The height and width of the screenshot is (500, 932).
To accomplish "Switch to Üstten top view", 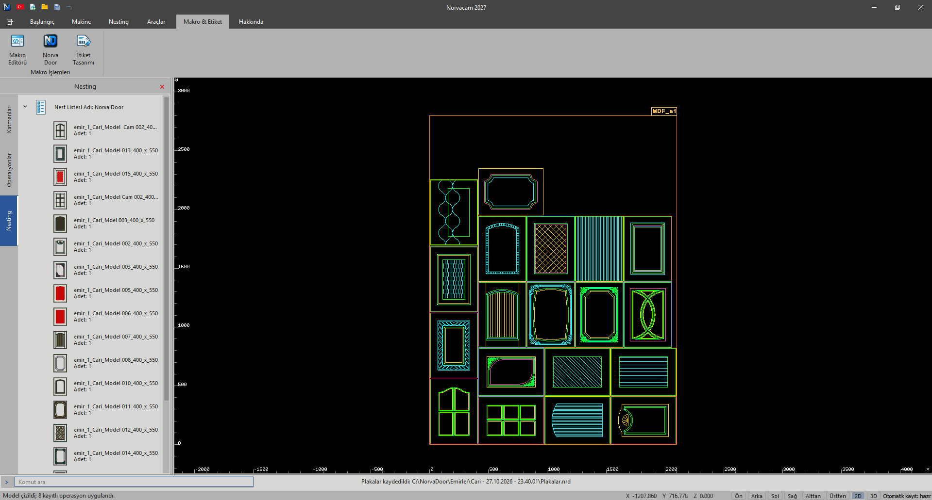I will point(837,496).
